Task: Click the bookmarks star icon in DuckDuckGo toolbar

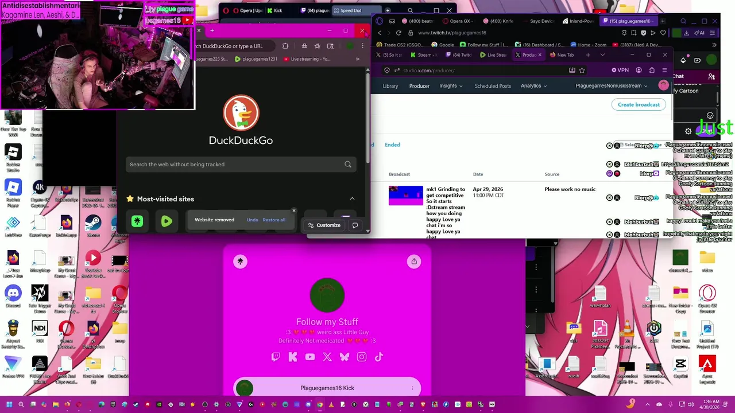Action: 317,46
